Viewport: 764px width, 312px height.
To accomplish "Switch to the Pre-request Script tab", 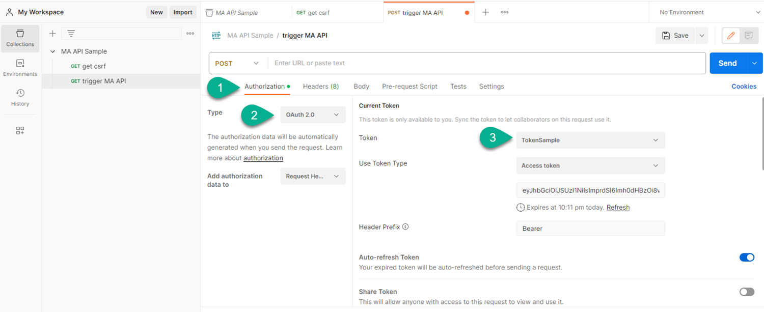I will pyautogui.click(x=410, y=87).
